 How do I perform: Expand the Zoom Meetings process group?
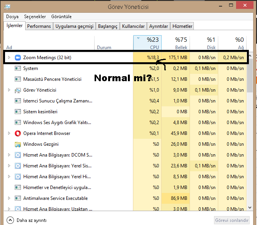click(9, 57)
